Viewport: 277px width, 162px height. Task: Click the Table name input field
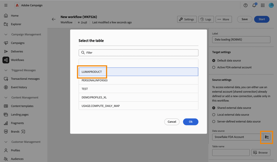coord(231,153)
